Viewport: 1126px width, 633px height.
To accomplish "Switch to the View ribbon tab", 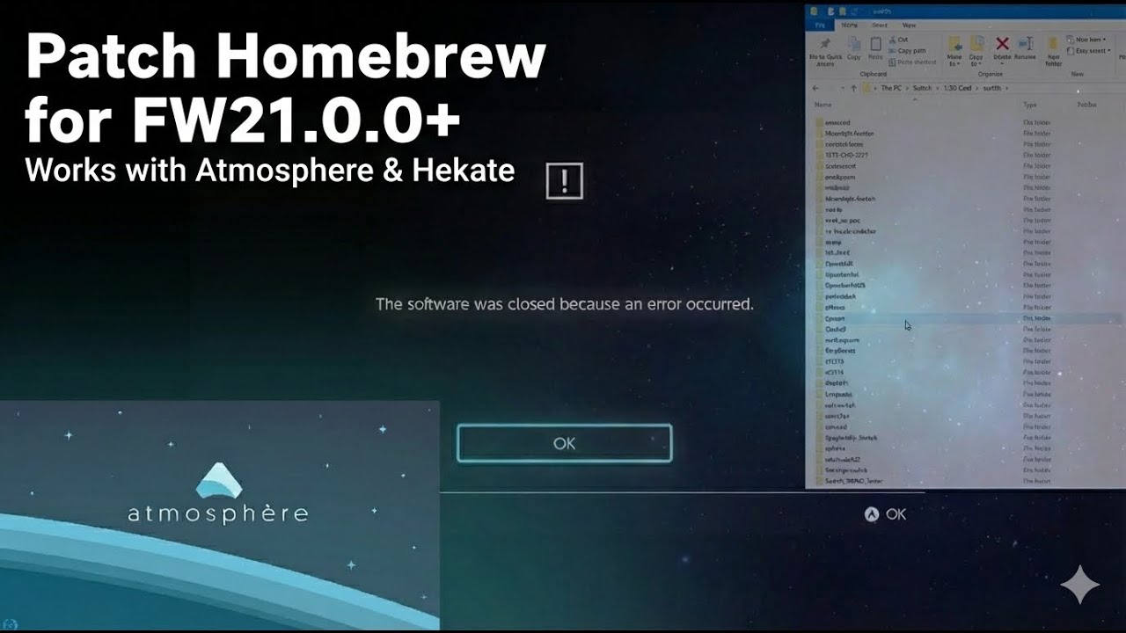I will [x=909, y=25].
